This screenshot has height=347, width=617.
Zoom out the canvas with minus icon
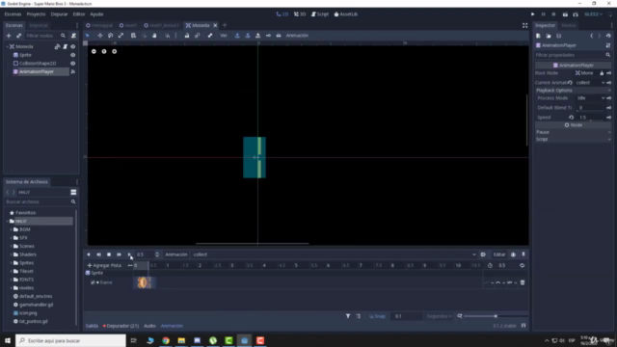click(x=94, y=51)
